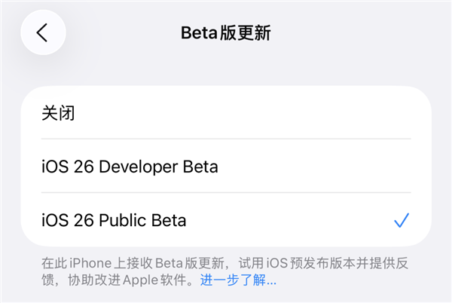Tap the middle row of options list
Screen dimensions: 452x303
[226, 167]
